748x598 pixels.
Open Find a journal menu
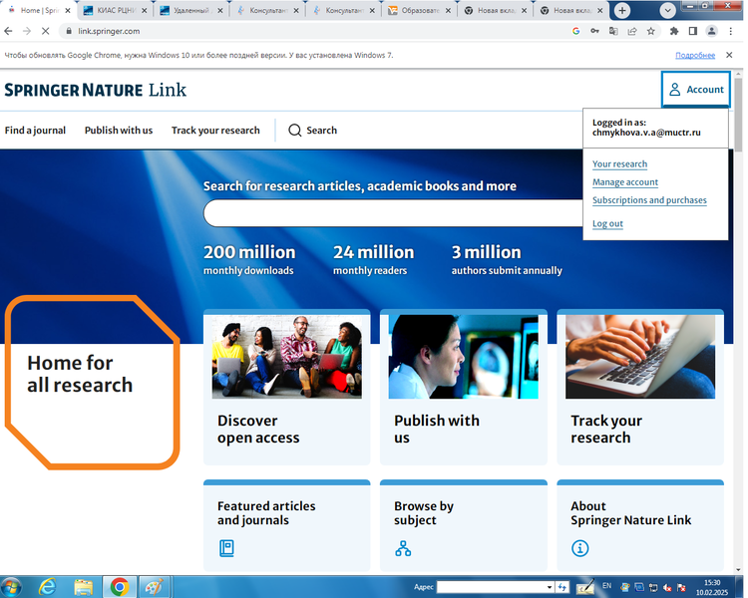[x=35, y=131]
